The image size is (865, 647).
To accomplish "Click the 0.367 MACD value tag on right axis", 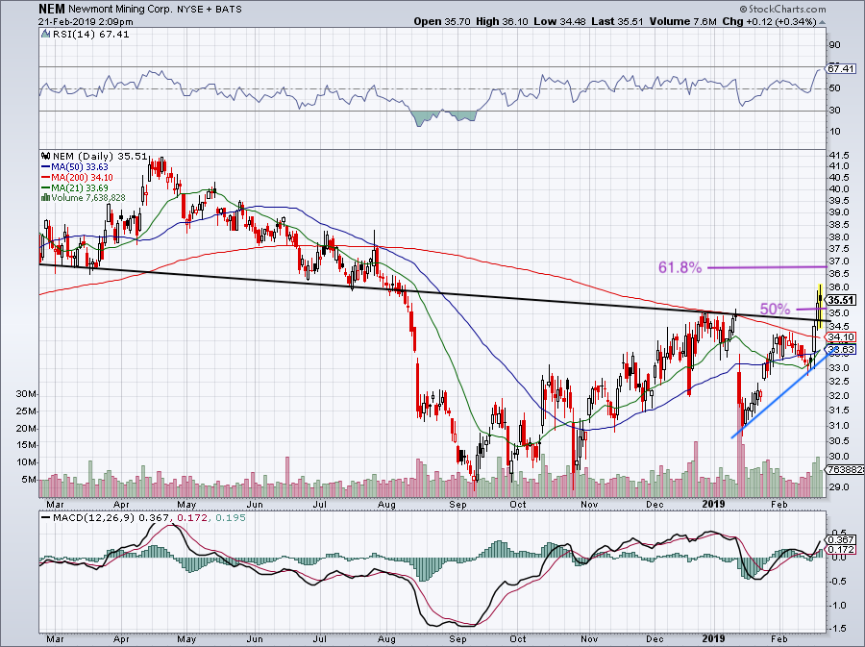I will [x=842, y=540].
